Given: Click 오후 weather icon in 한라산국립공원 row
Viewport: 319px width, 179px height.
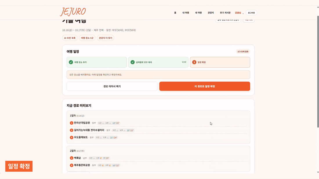Looking at the screenshot, I should click(x=110, y=123).
